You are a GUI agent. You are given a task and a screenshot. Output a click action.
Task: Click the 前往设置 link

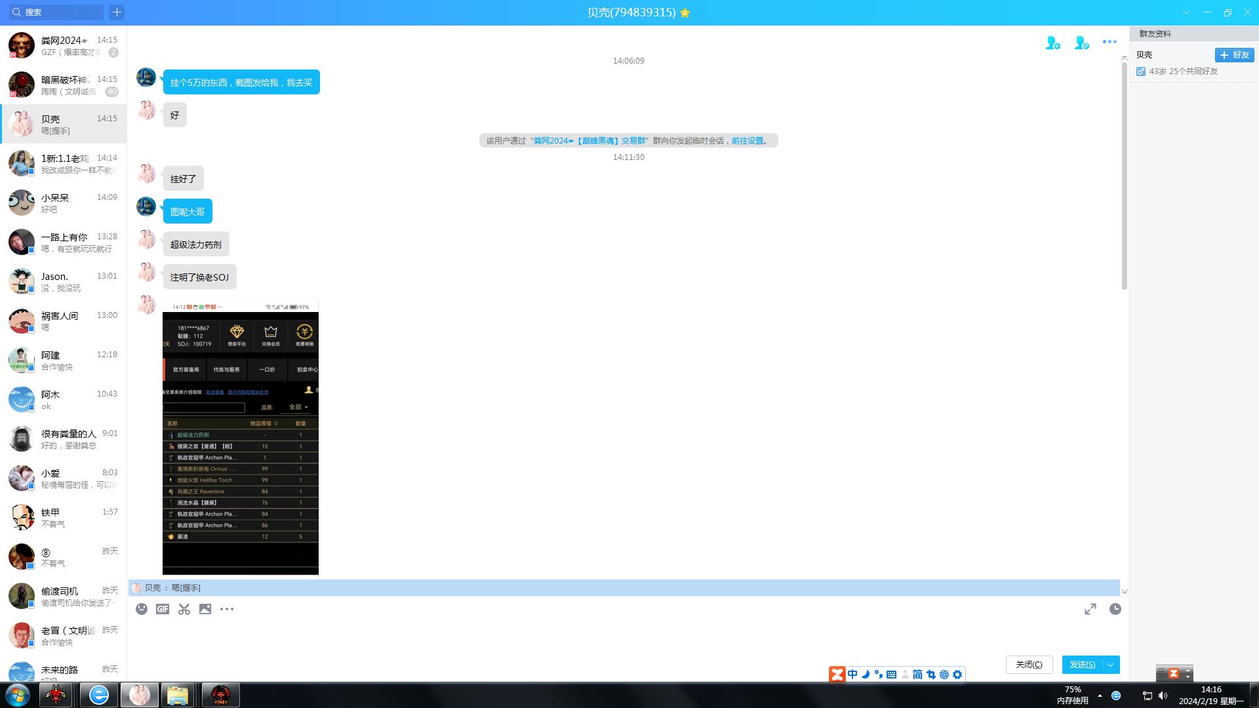tap(748, 140)
